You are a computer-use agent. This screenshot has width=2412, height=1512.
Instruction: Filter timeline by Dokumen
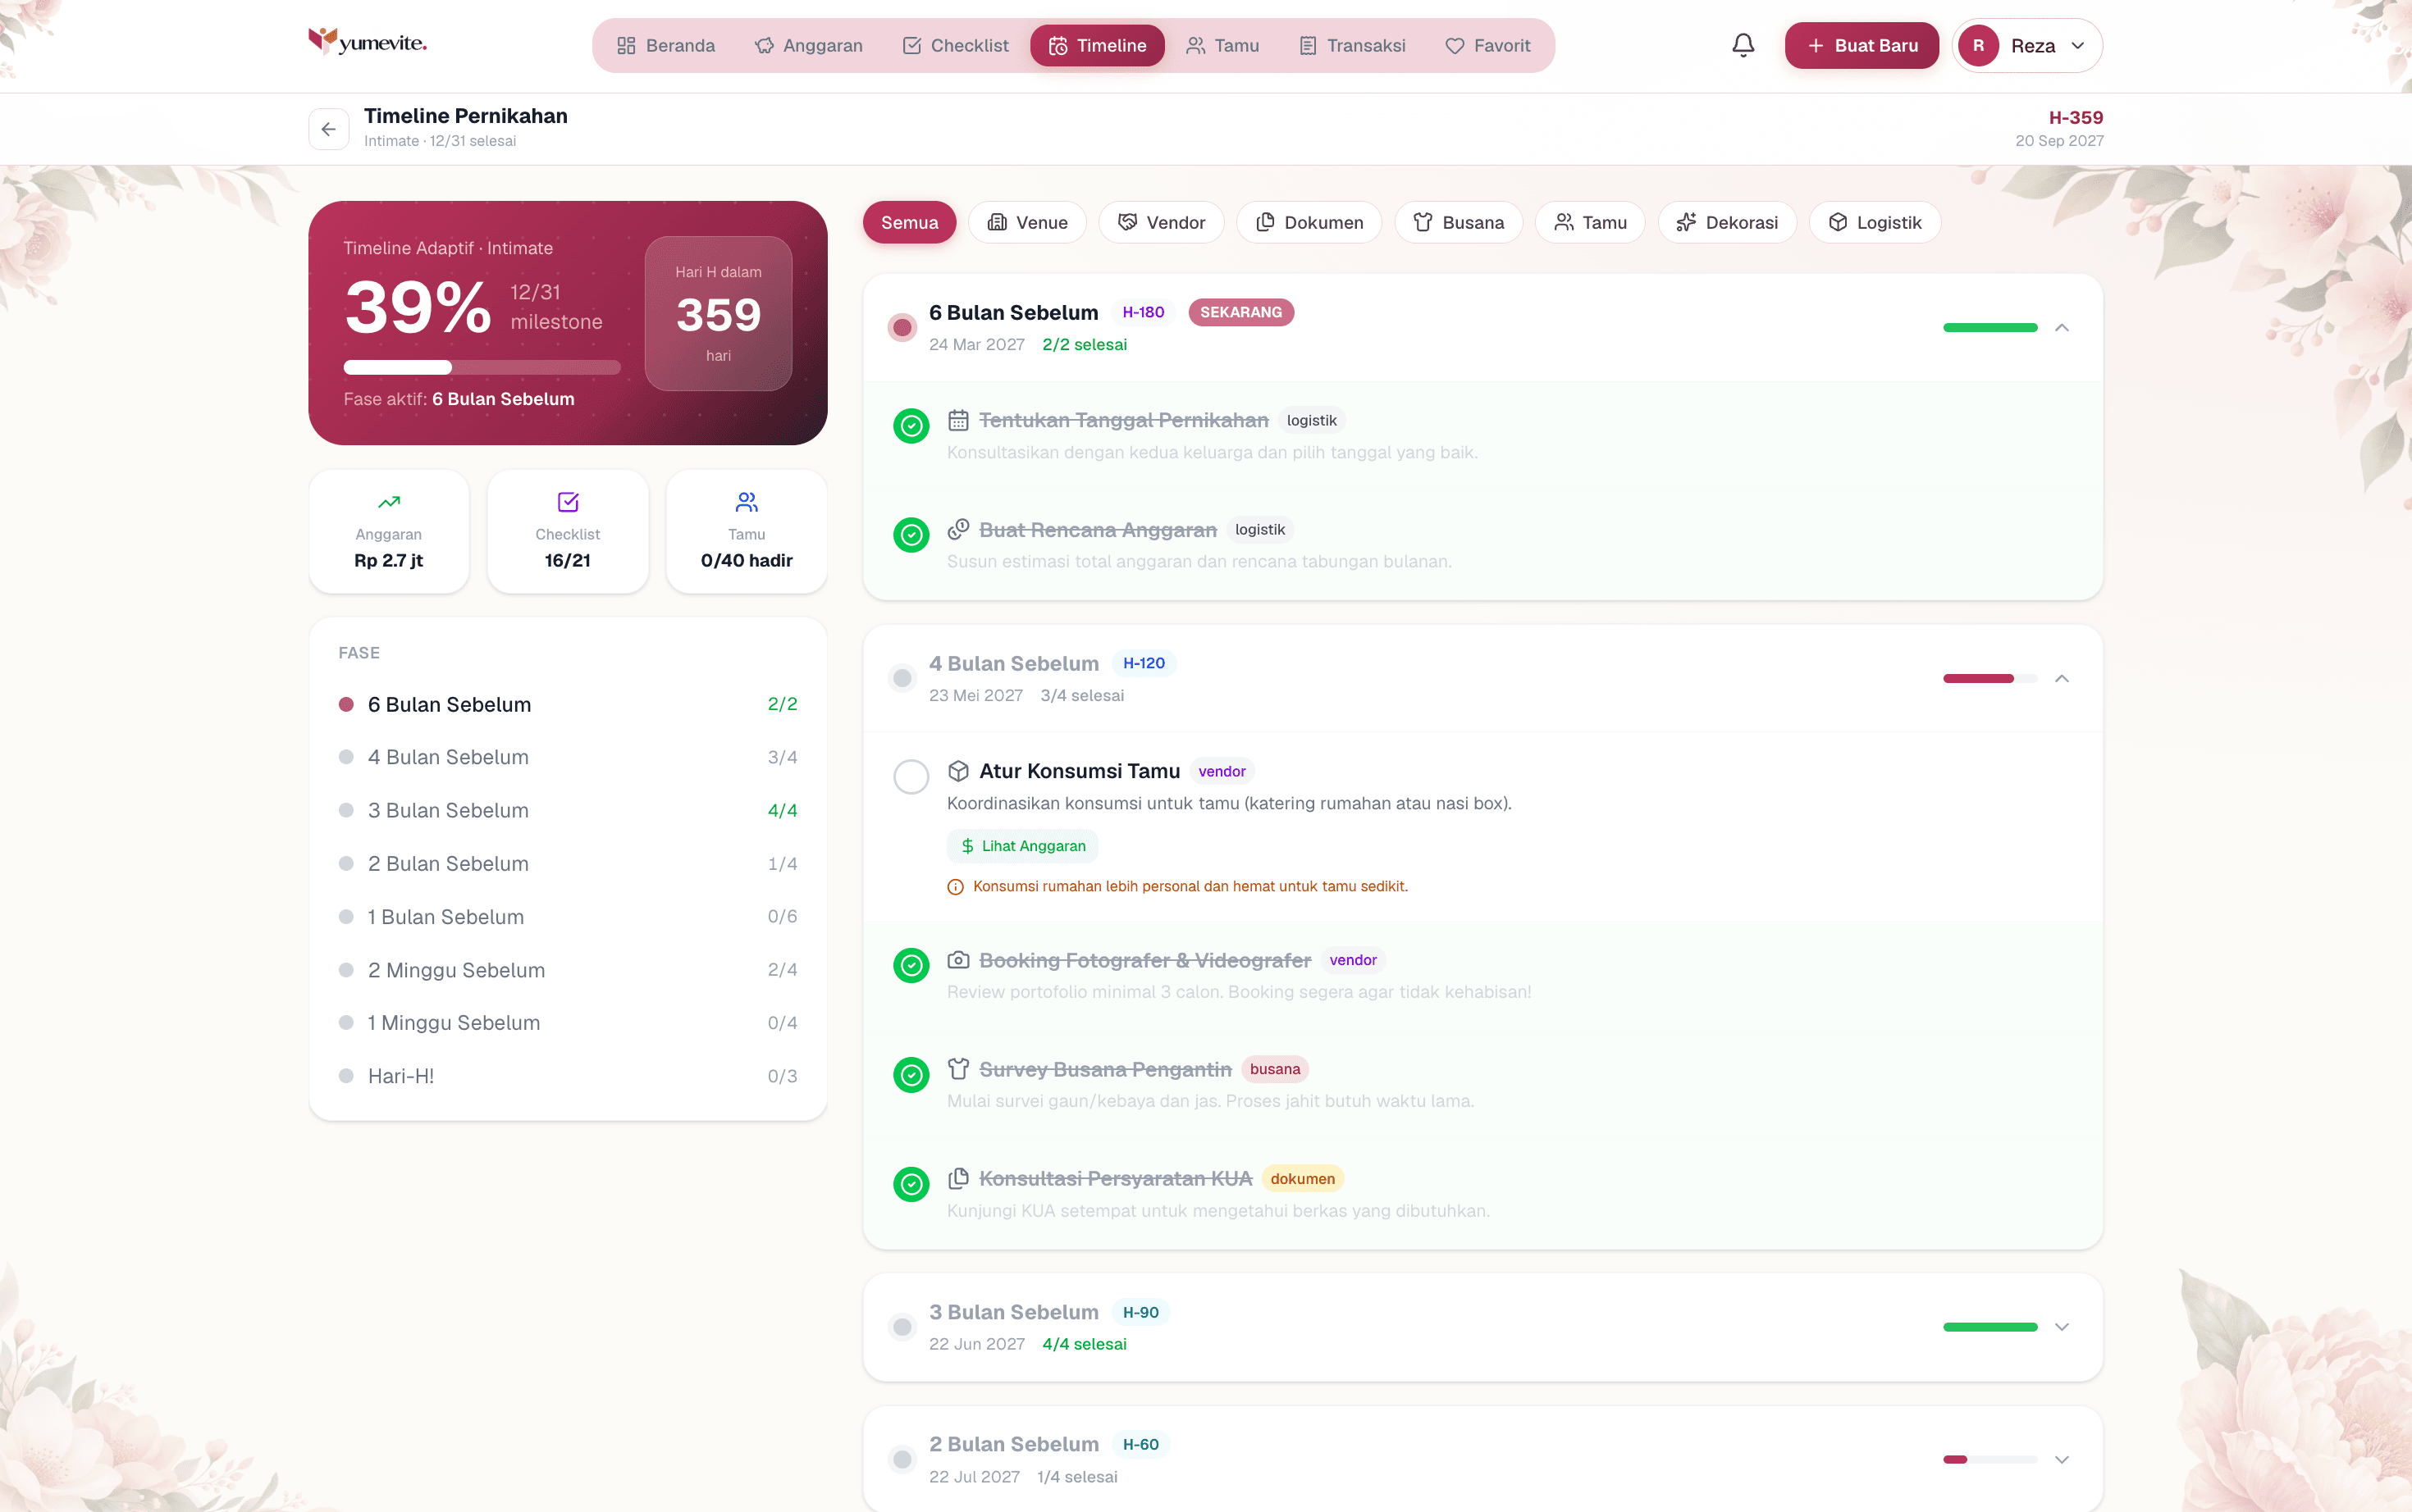coord(1309,222)
